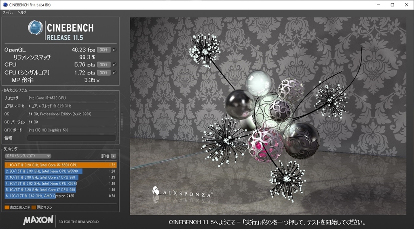
Task: Click the コア数 field 4 コア, 4 スレッド
Action: click(x=72, y=106)
